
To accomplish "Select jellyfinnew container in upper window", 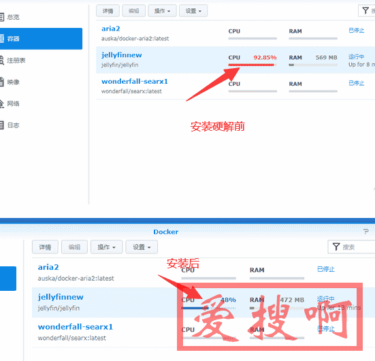I will coord(235,60).
